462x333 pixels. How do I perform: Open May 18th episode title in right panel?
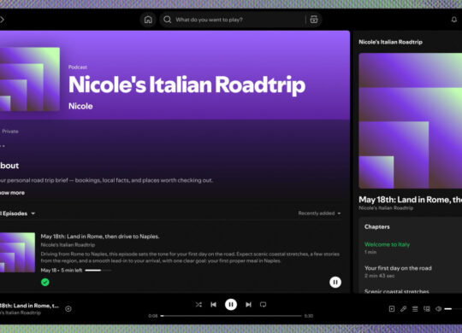pos(410,200)
